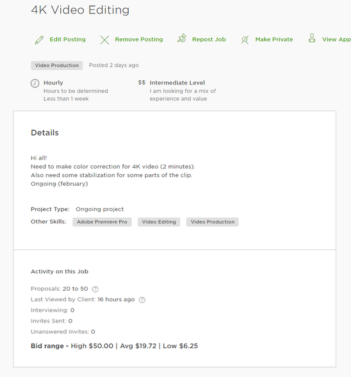Click the 4K Video Editing job title
351x377 pixels.
click(x=80, y=10)
